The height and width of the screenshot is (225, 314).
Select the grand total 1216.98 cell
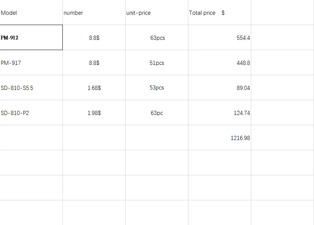[x=220, y=138]
